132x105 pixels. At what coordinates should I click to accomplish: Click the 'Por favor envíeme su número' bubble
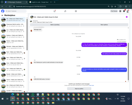(104, 70)
